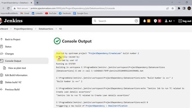
Task: Click the 'Running as SYSTEM' console line
Action: pos(66,64)
